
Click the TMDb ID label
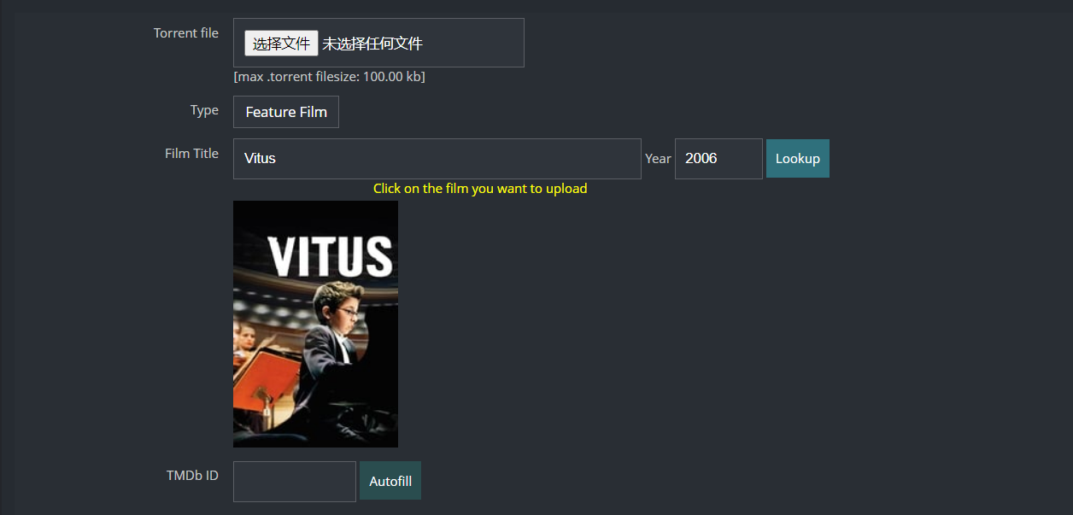pos(192,476)
